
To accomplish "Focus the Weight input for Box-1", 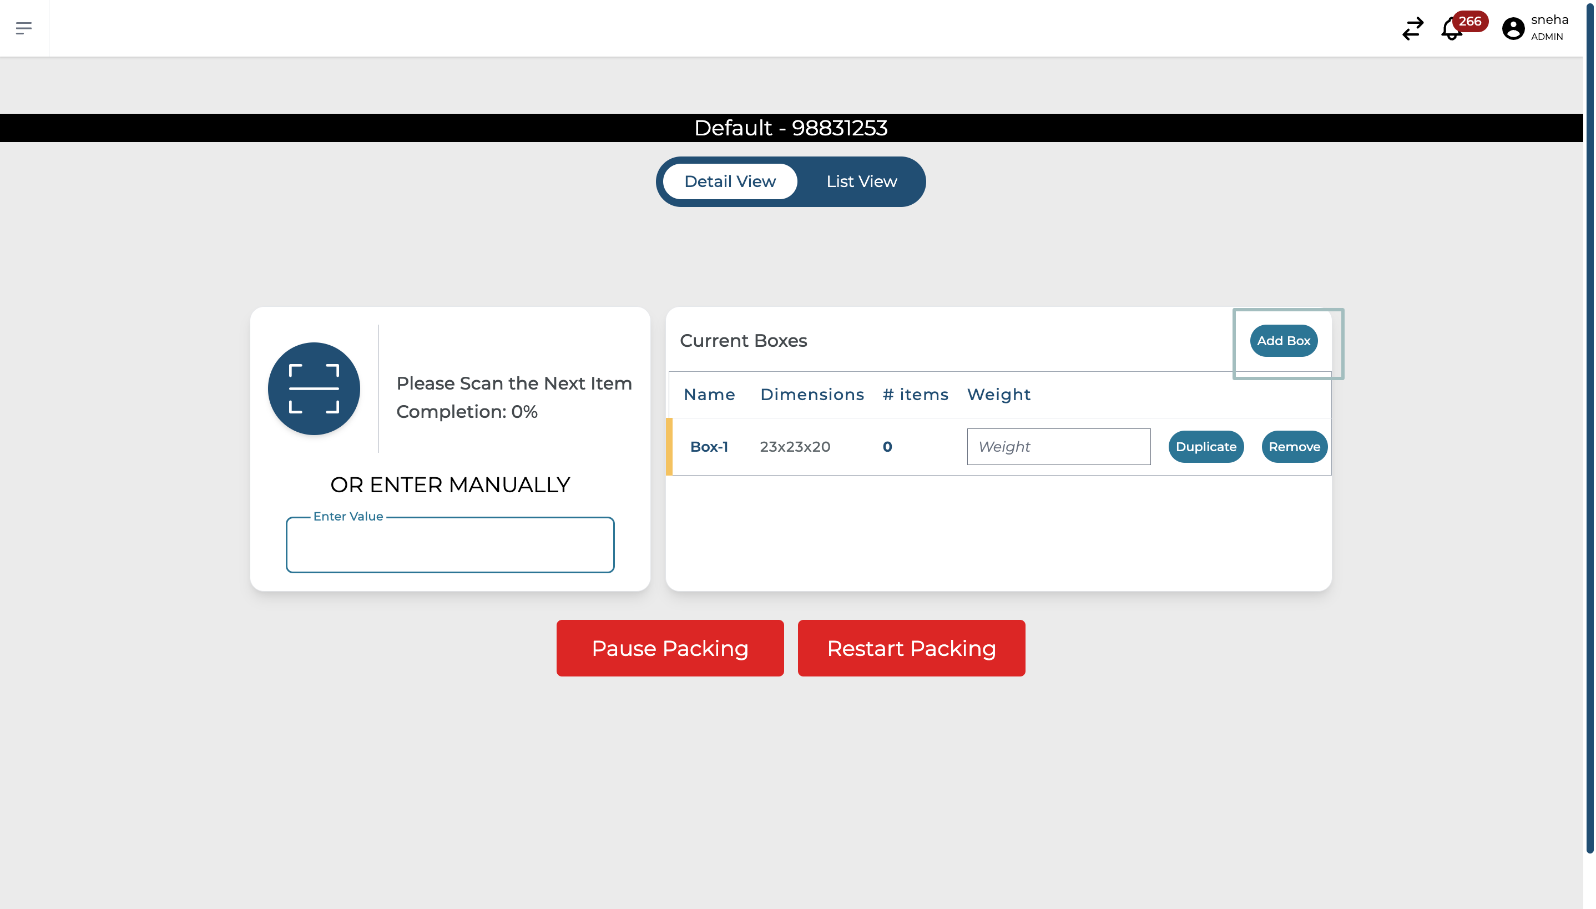I will point(1058,447).
